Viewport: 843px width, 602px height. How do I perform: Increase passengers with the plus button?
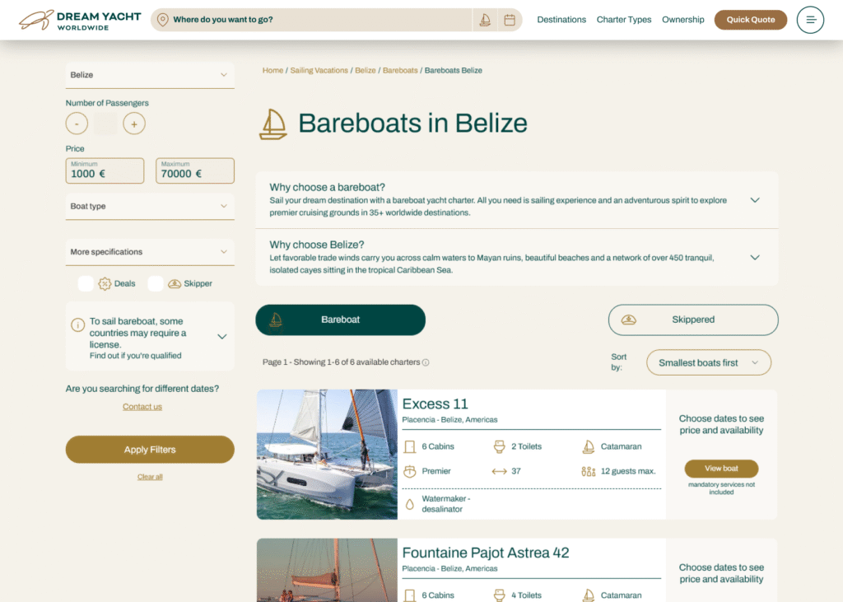click(134, 124)
